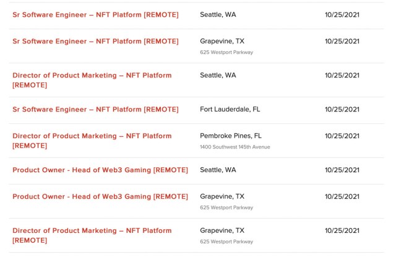Click the 10/25/2021 date in the first row
Image resolution: width=396 pixels, height=257 pixels.
[342, 15]
